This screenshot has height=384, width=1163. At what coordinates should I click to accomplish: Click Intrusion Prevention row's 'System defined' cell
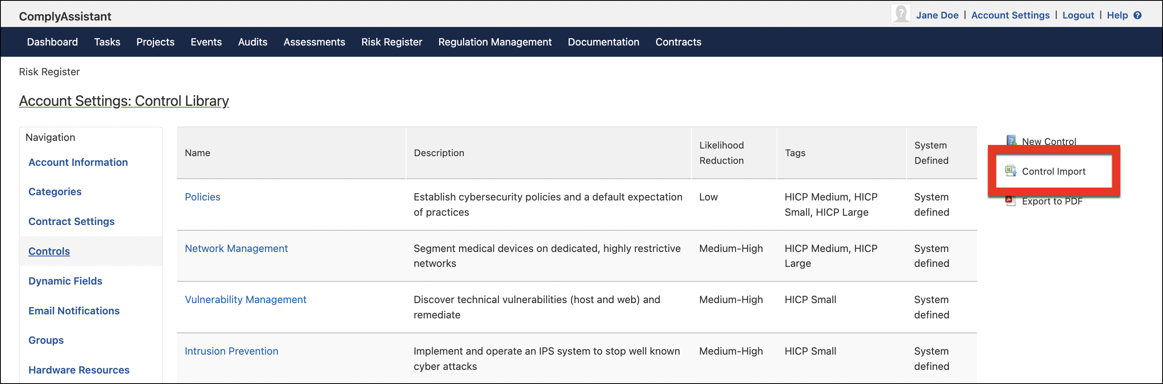click(x=932, y=359)
